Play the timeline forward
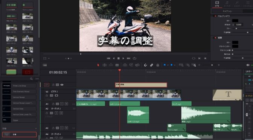This screenshot has height=140, width=253. click(123, 58)
